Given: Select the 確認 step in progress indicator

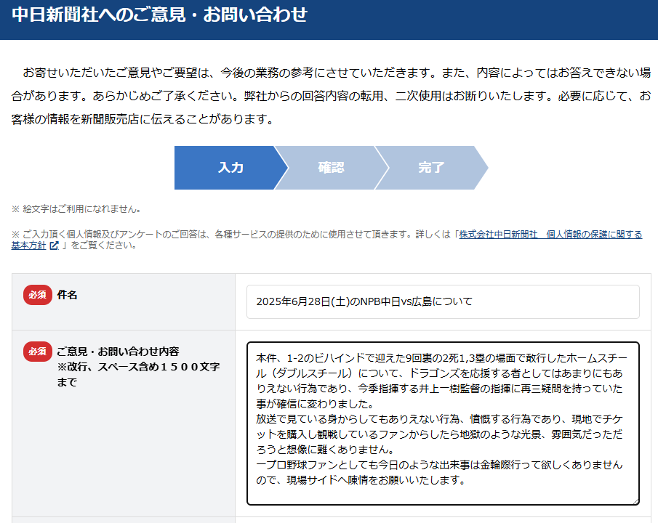Looking at the screenshot, I should (331, 167).
